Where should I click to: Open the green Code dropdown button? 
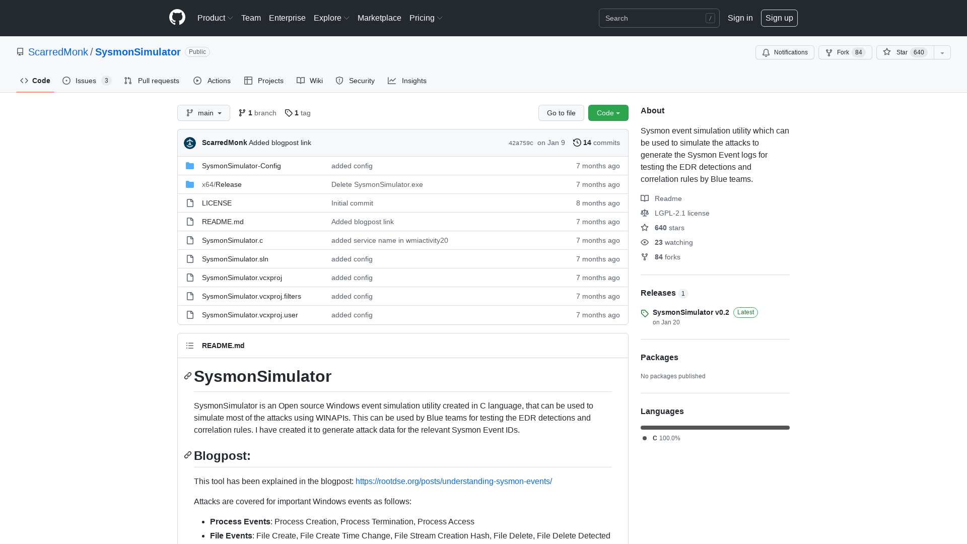coord(608,113)
